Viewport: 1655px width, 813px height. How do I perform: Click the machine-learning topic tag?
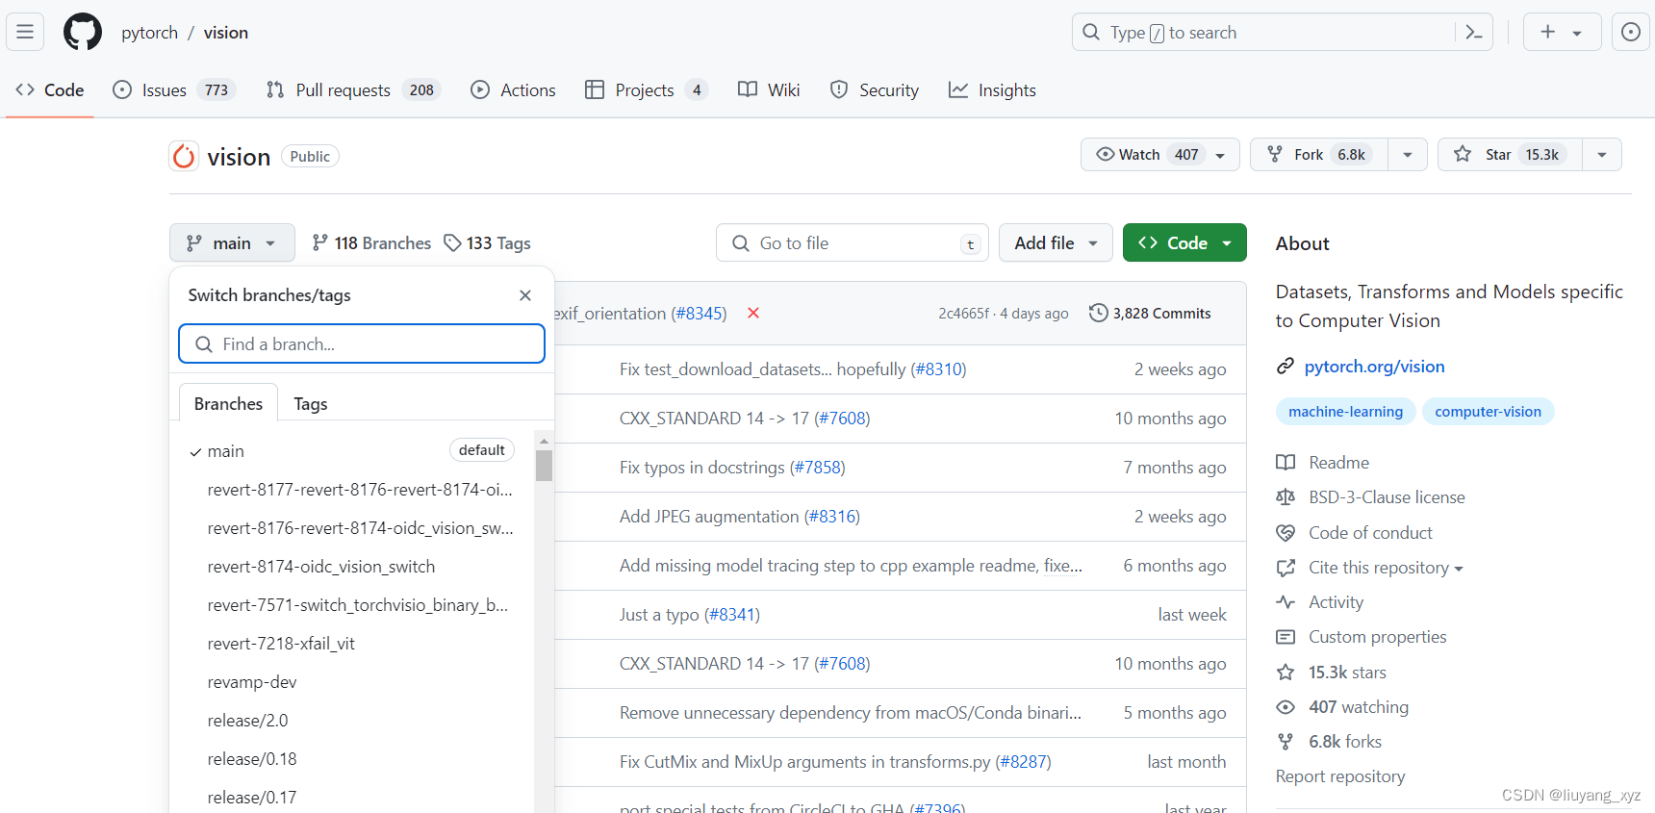tap(1345, 411)
